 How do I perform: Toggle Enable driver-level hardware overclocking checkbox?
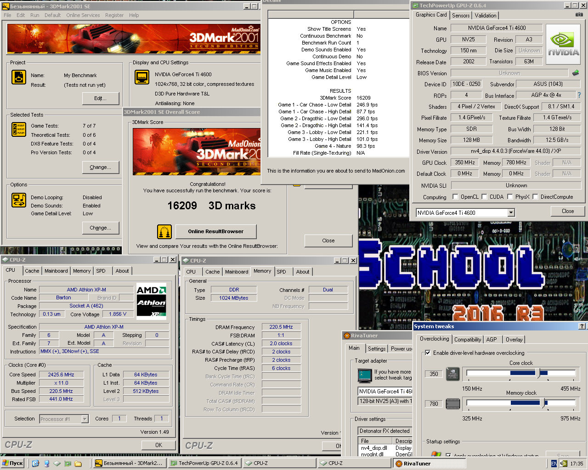428,352
